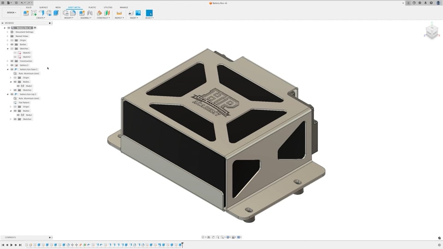Switch to the Mesh tab
This screenshot has height=249, width=443.
58,7
